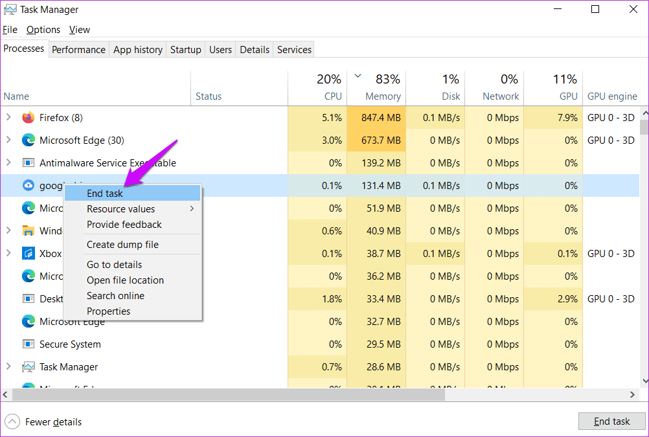
Task: Click the vertical scrollbar down arrow
Action: 645,381
